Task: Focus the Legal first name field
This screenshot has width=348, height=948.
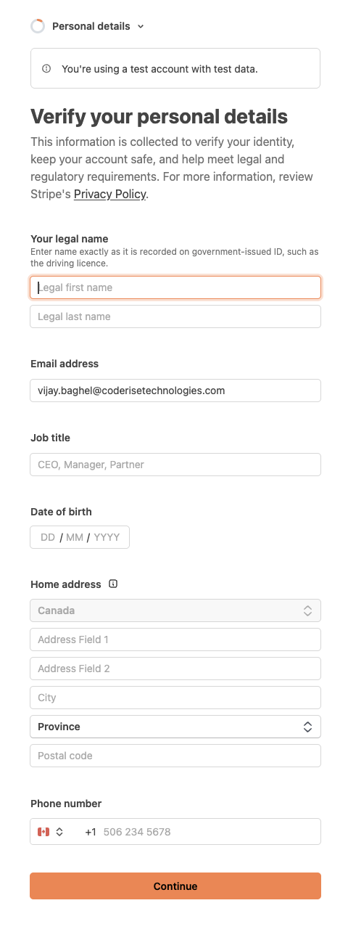Action: [x=175, y=287]
